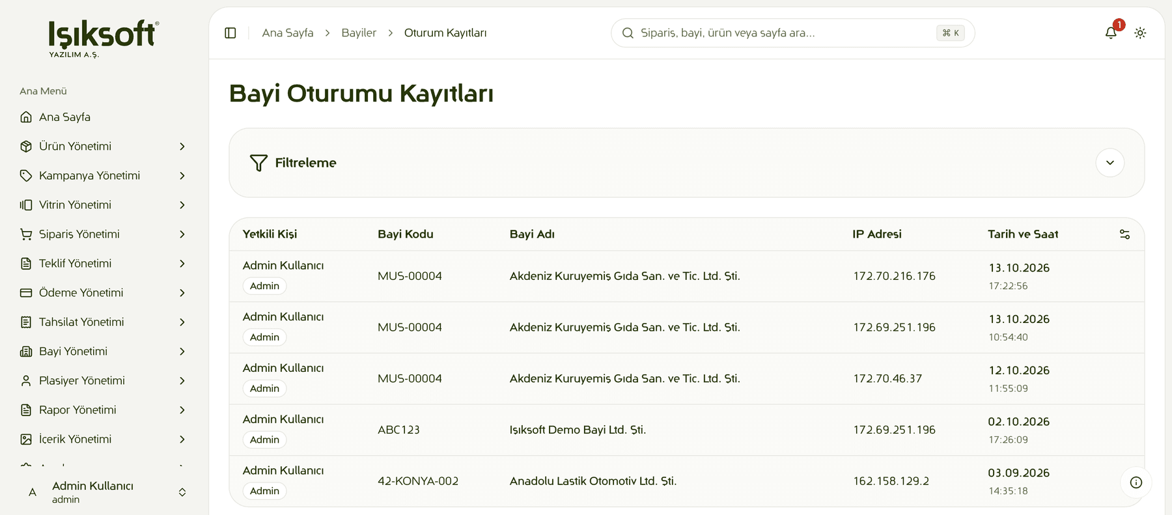Click the Yetkili Kişi column header
Viewport: 1172px width, 515px height.
click(x=270, y=234)
